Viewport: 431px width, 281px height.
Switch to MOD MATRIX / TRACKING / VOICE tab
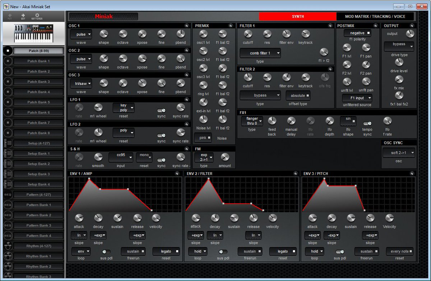coord(375,16)
